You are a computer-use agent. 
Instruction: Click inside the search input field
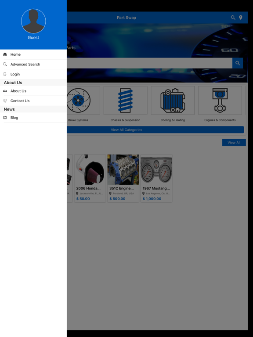tap(149, 63)
